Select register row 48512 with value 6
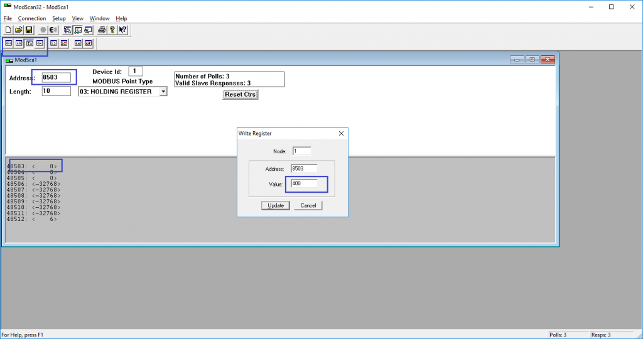This screenshot has width=643, height=339. tap(32, 219)
